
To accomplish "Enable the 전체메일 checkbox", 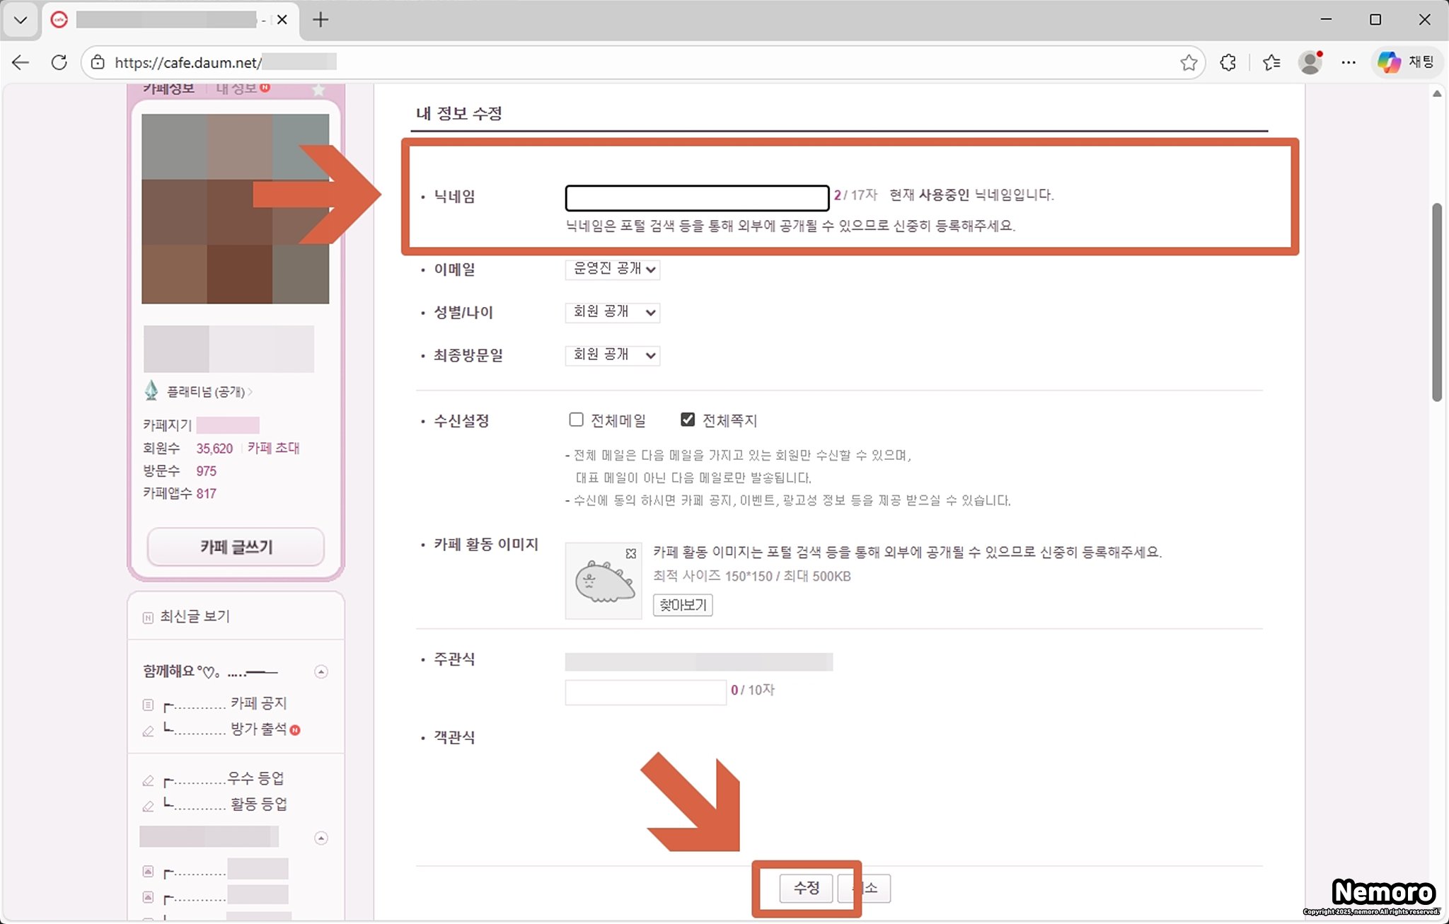I will [577, 420].
